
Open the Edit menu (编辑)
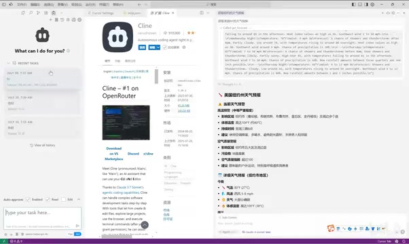tap(35, 5)
